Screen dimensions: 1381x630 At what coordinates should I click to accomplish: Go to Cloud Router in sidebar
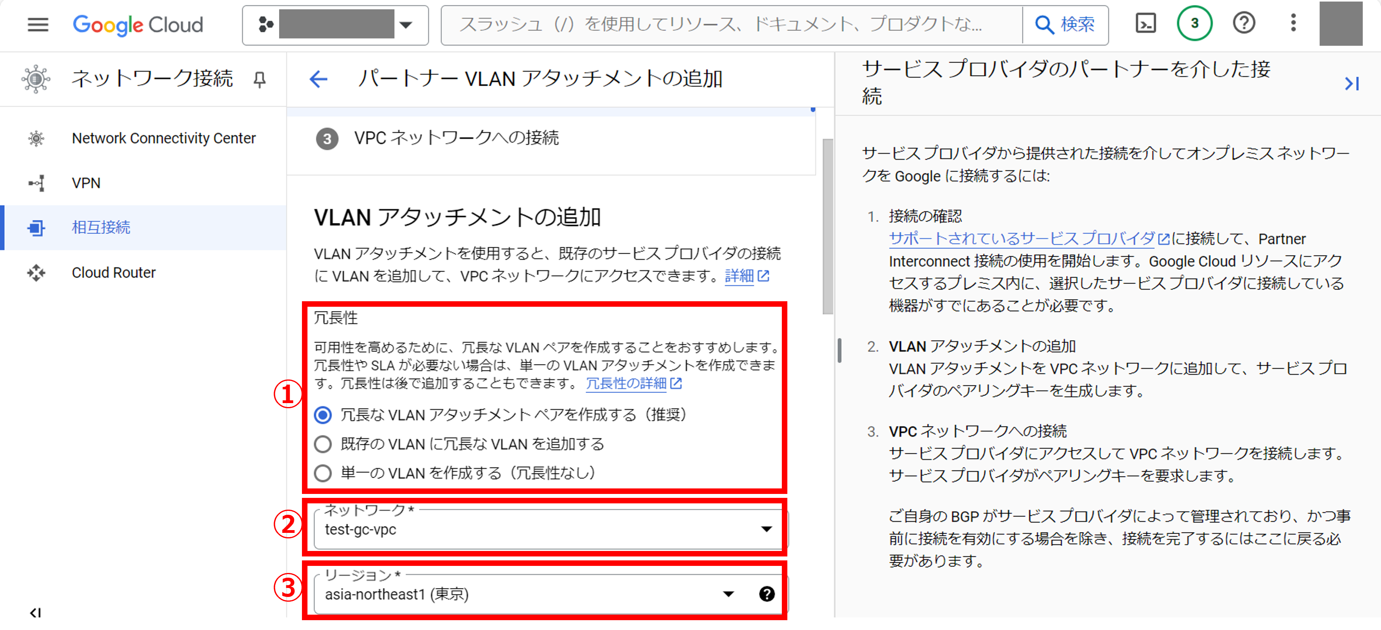(x=114, y=273)
